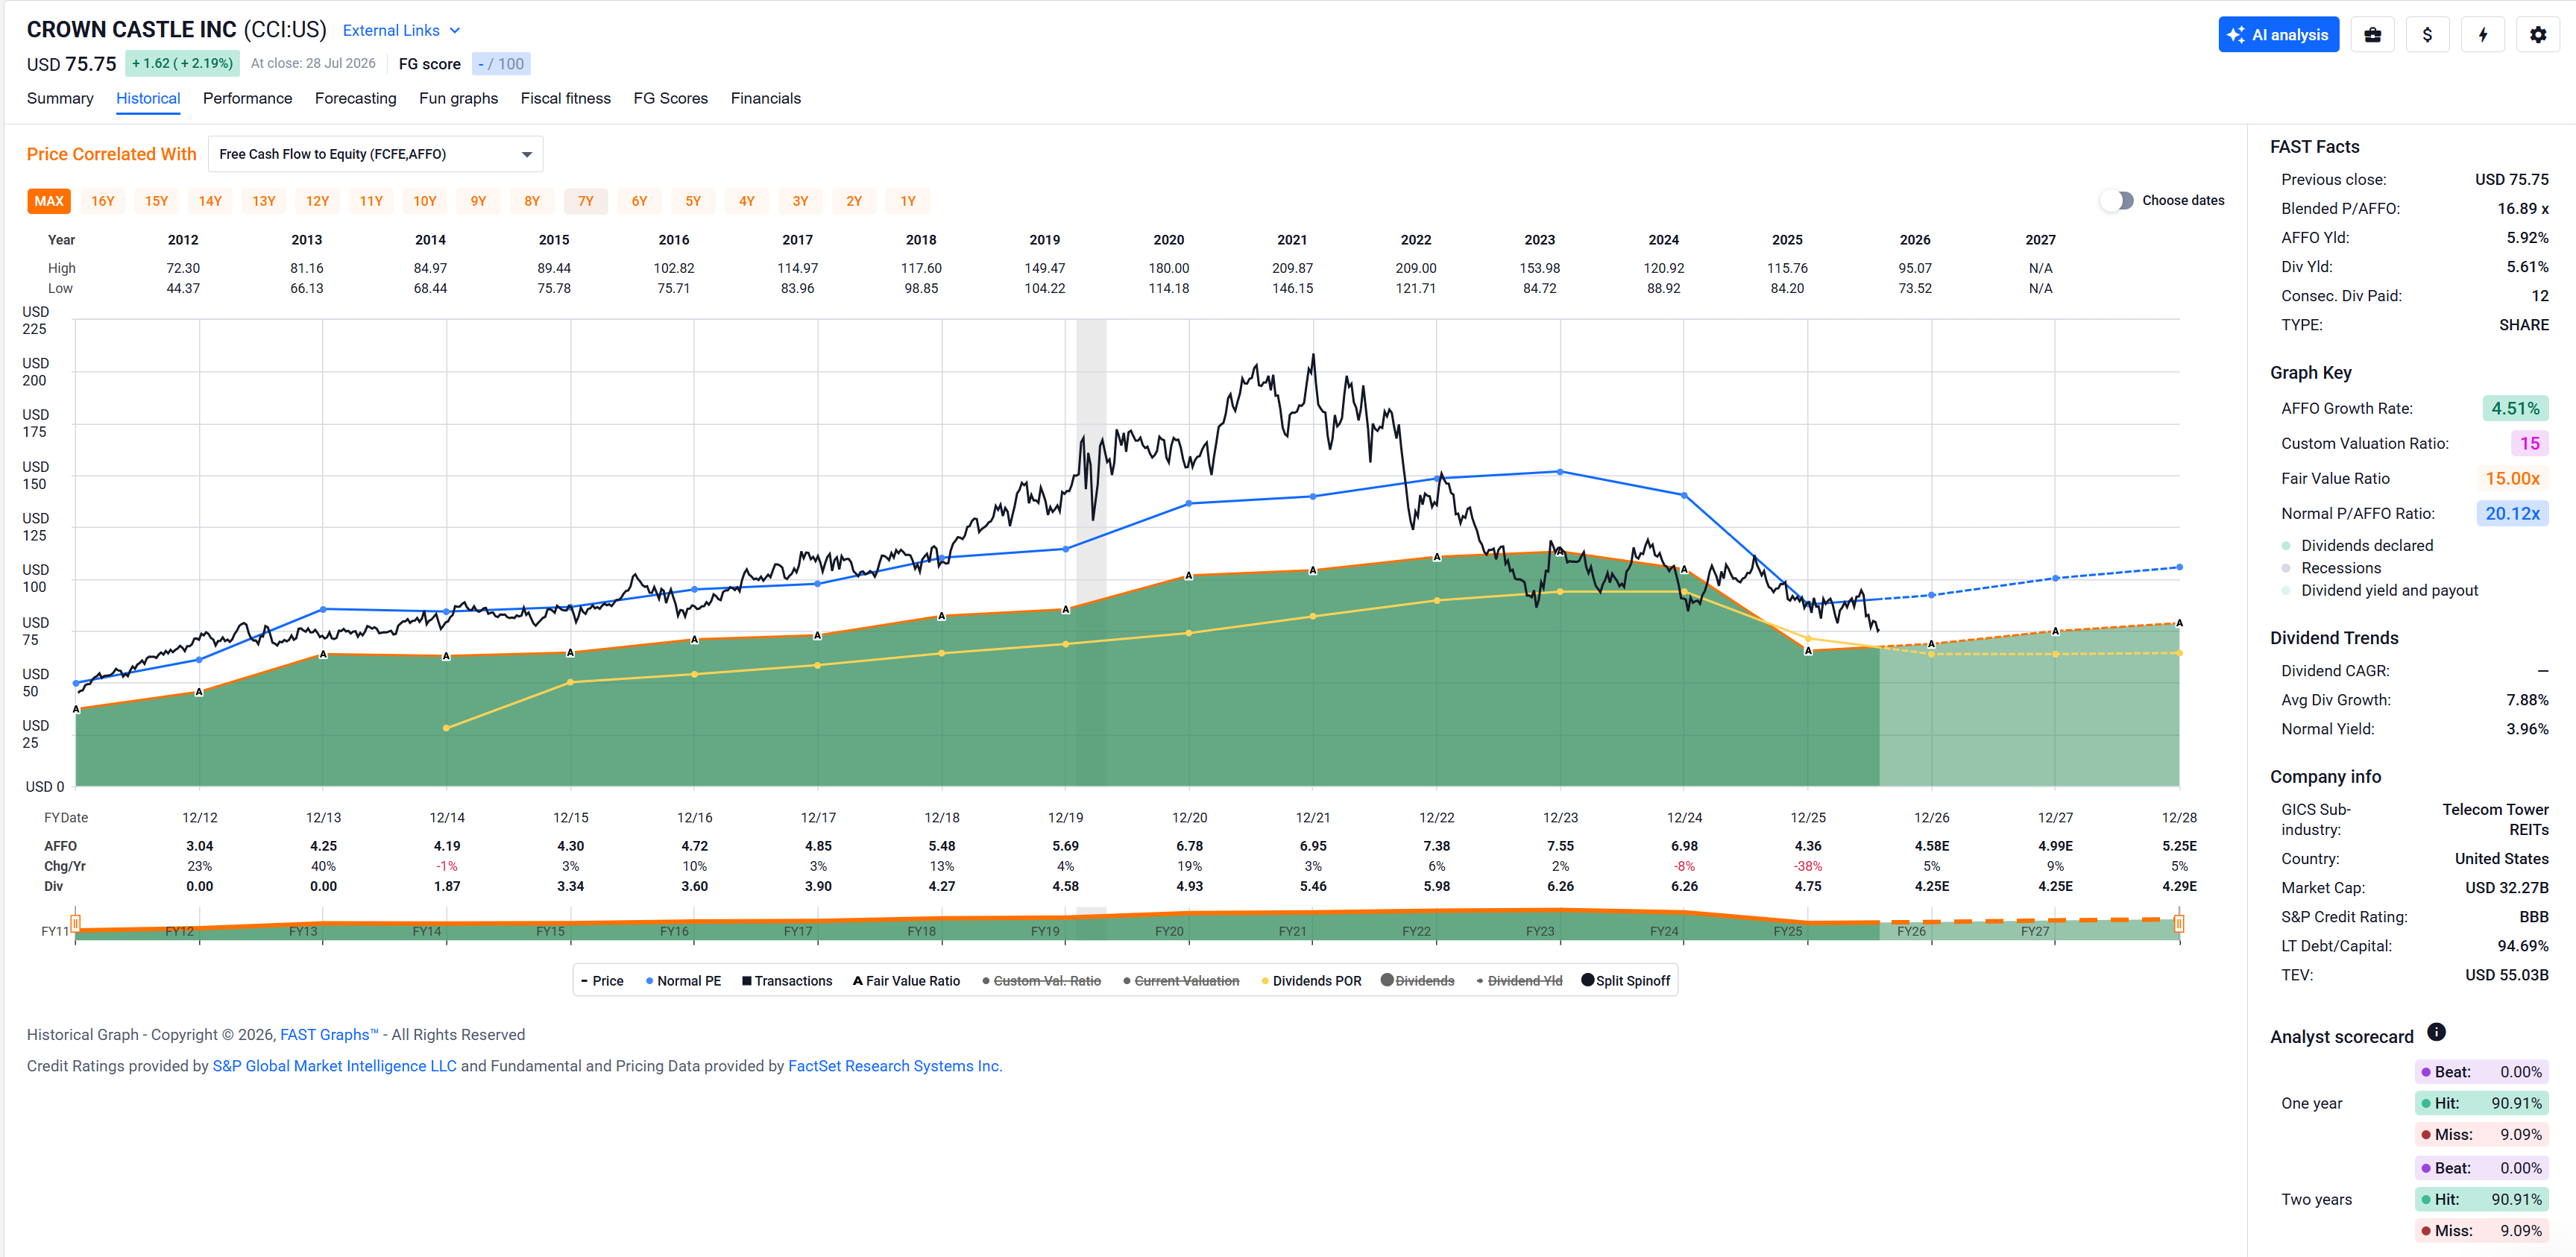Select the 10Y time range button

[425, 201]
